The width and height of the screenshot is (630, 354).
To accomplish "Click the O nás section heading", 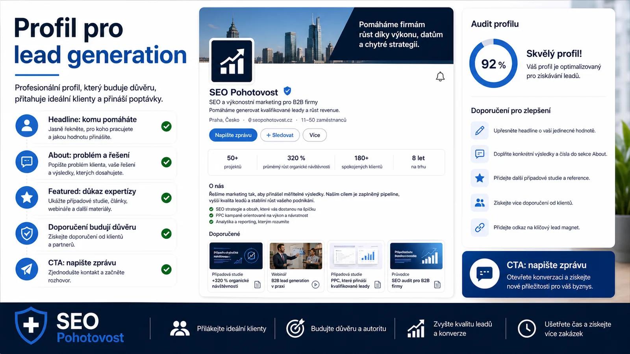I will (x=216, y=186).
